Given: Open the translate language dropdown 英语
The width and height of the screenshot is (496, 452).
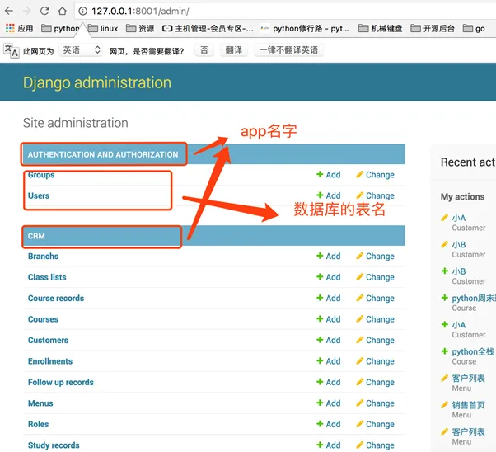Looking at the screenshot, I should (x=82, y=50).
